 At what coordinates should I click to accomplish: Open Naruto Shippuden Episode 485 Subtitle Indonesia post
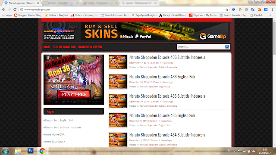coord(167,96)
